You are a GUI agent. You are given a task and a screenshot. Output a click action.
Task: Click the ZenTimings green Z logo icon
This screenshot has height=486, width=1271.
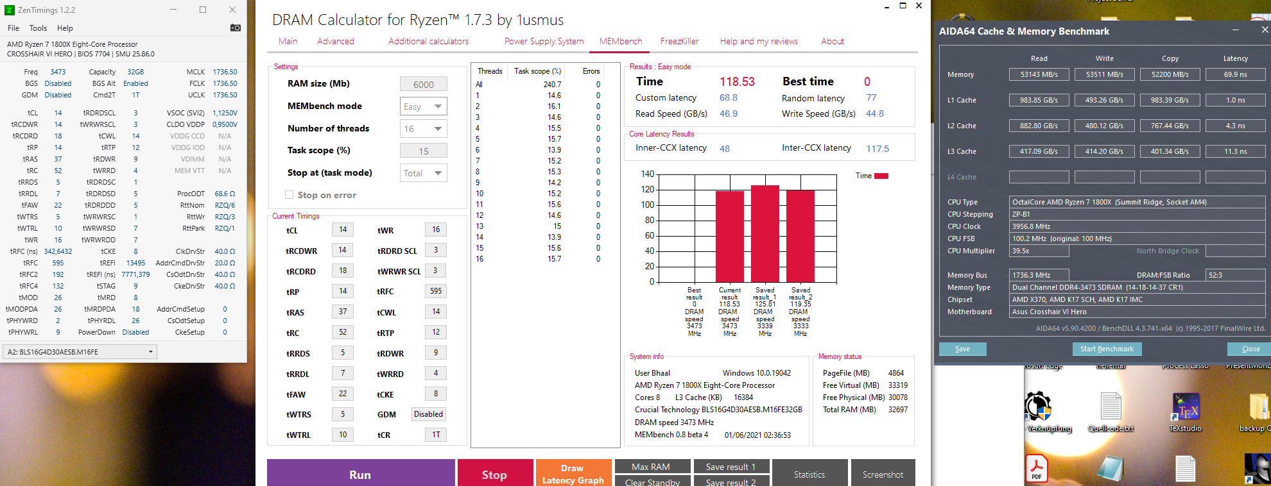pos(9,10)
